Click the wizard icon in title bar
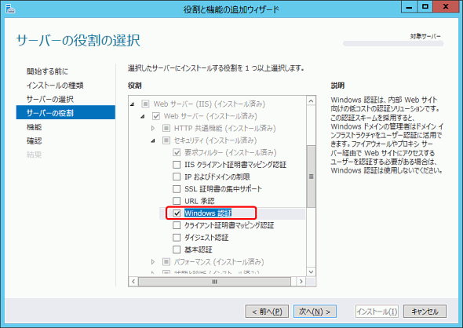463x328 pixels. click(9, 9)
